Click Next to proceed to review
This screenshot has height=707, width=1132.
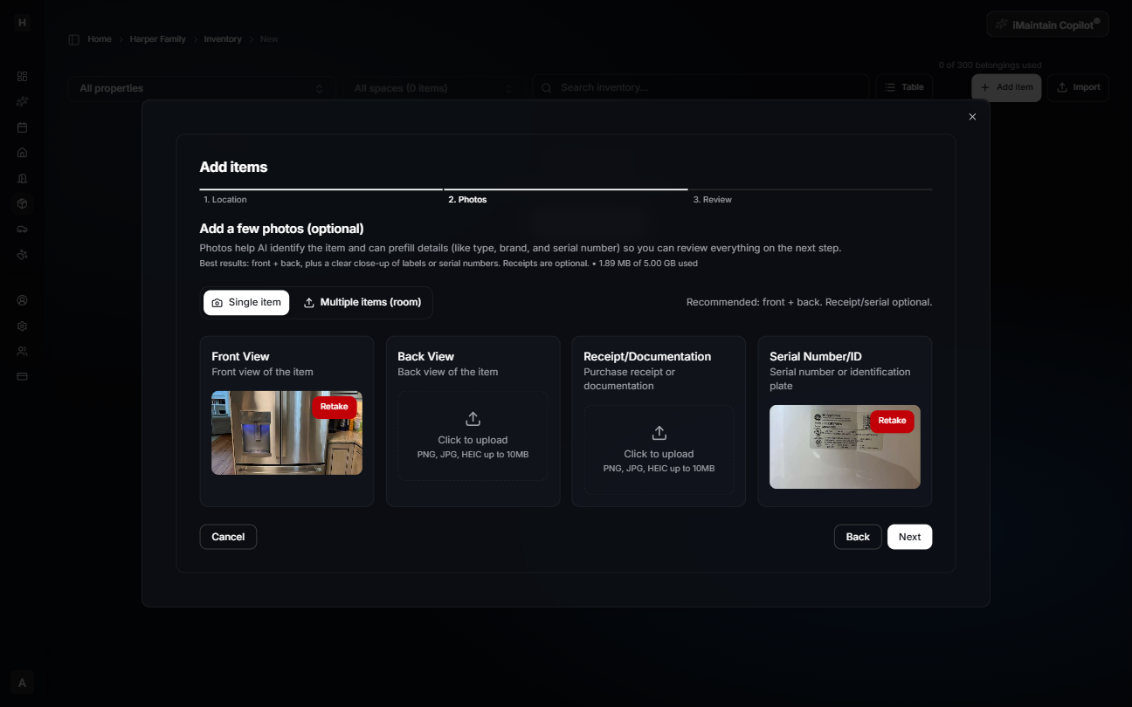909,536
